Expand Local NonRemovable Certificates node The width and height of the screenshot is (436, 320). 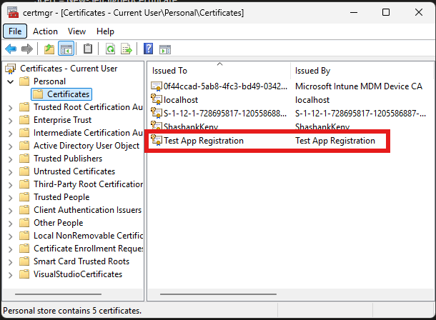(11, 236)
